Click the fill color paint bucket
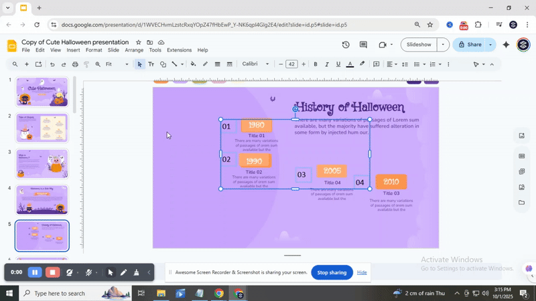The image size is (536, 301). [x=193, y=64]
